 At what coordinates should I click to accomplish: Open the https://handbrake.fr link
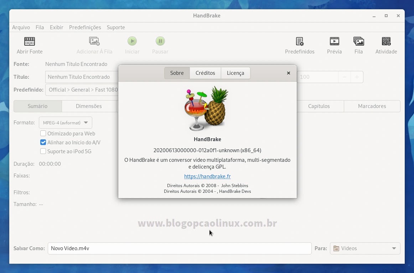click(207, 176)
